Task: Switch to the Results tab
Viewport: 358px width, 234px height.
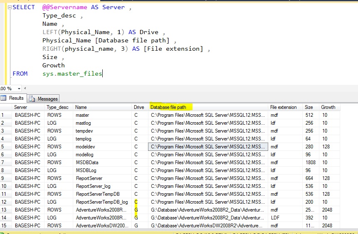Action: (13, 98)
